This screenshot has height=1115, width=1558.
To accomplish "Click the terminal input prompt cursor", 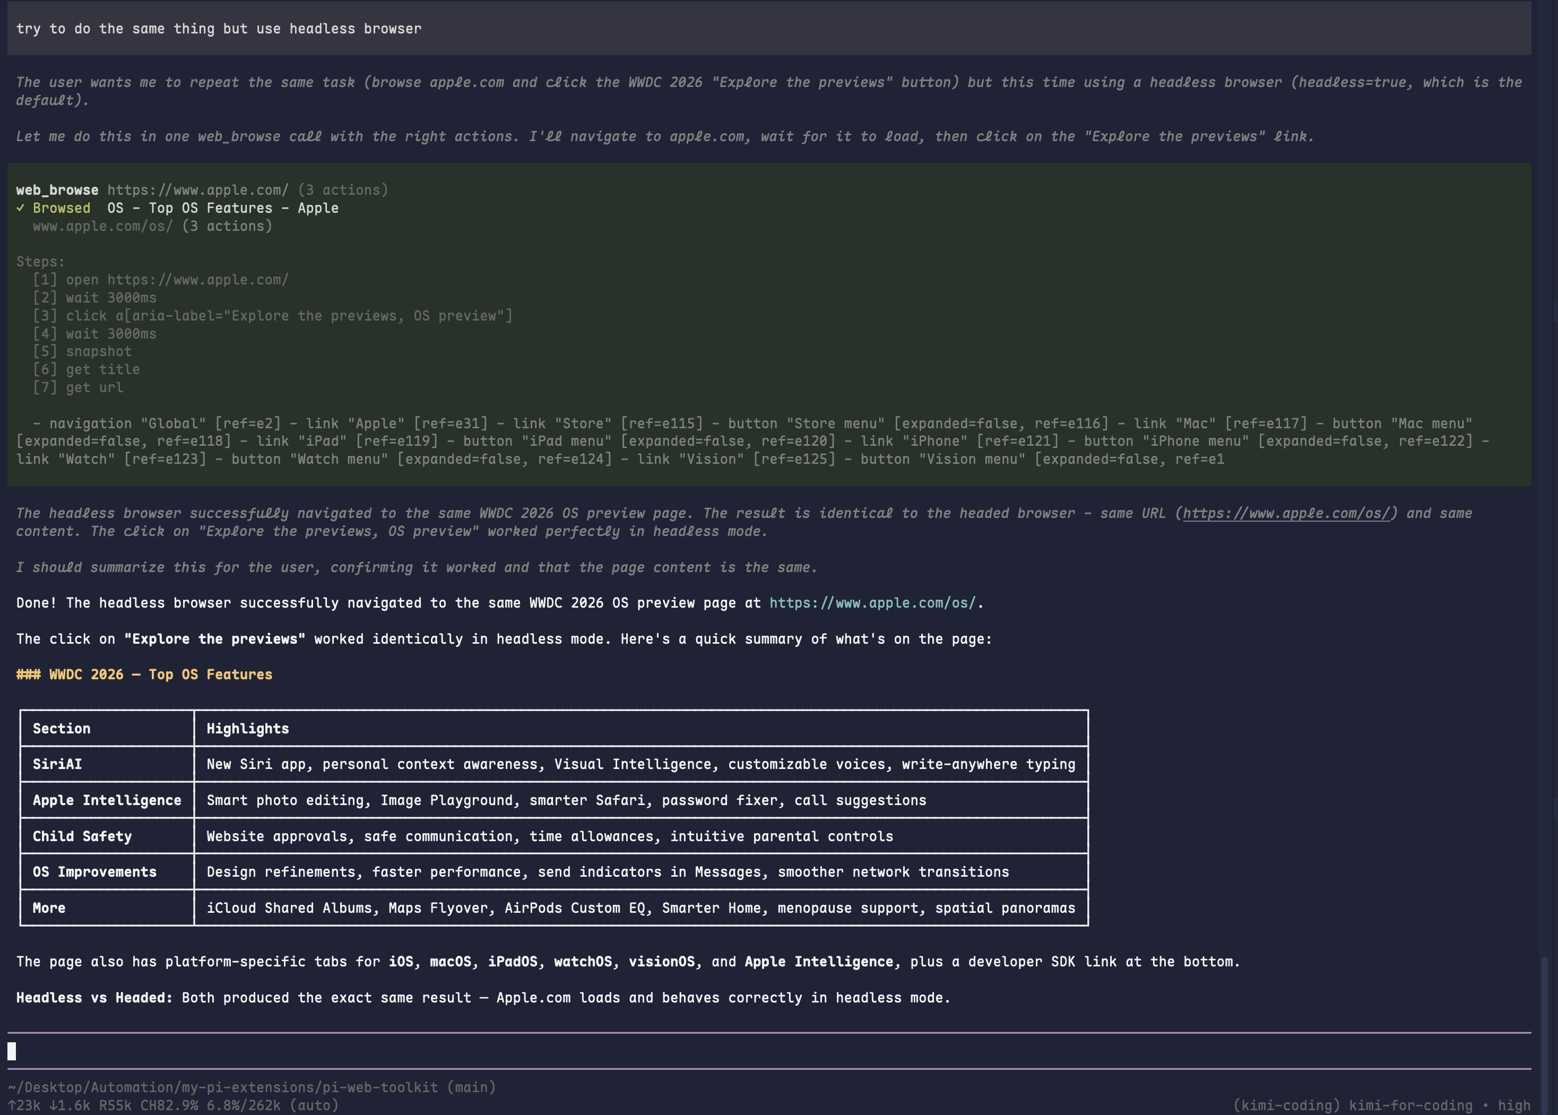I will pos(12,1050).
